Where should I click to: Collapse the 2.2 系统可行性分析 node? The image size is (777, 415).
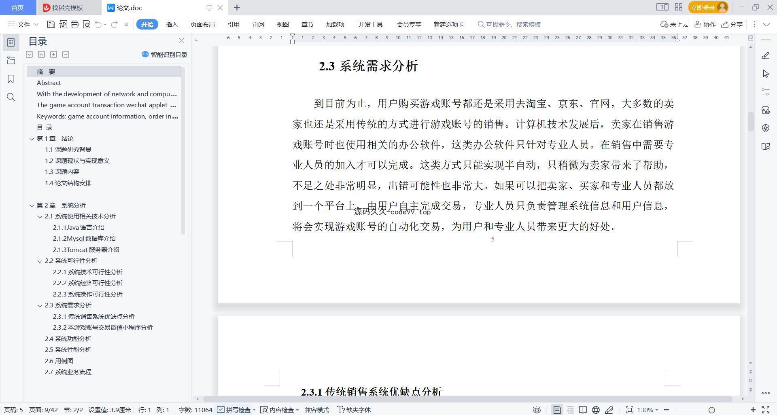[x=40, y=261]
